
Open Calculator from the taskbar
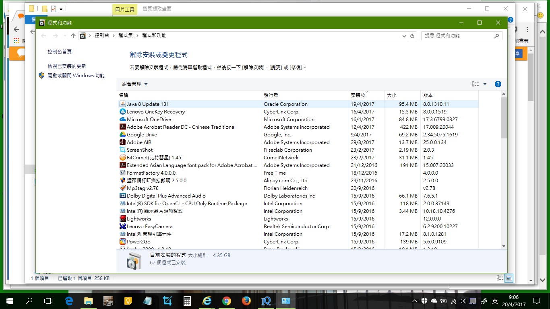(x=187, y=301)
